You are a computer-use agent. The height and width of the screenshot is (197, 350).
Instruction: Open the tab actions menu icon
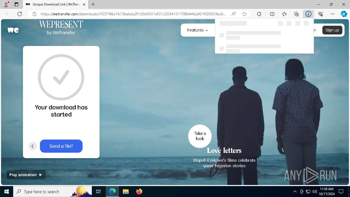point(16,4)
